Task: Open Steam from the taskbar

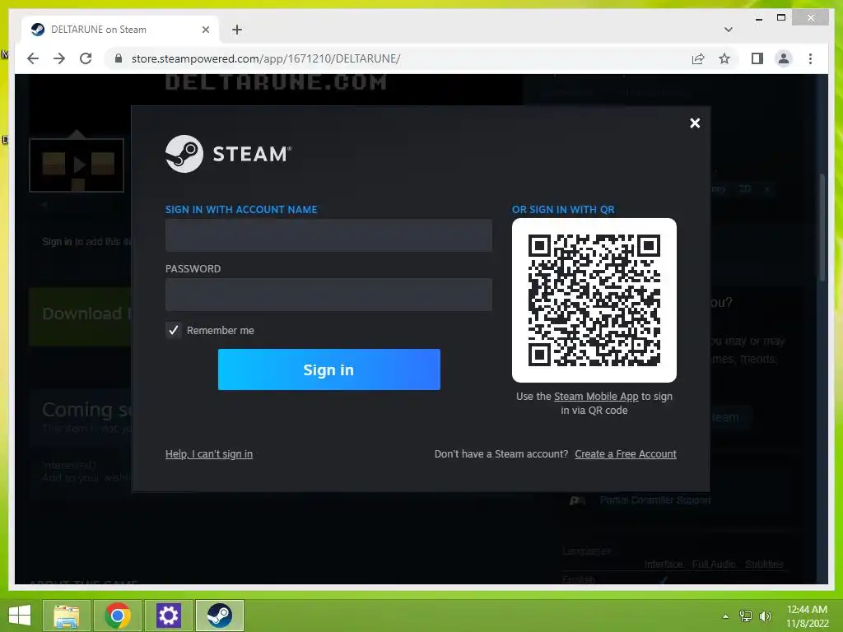Action: coord(219,616)
